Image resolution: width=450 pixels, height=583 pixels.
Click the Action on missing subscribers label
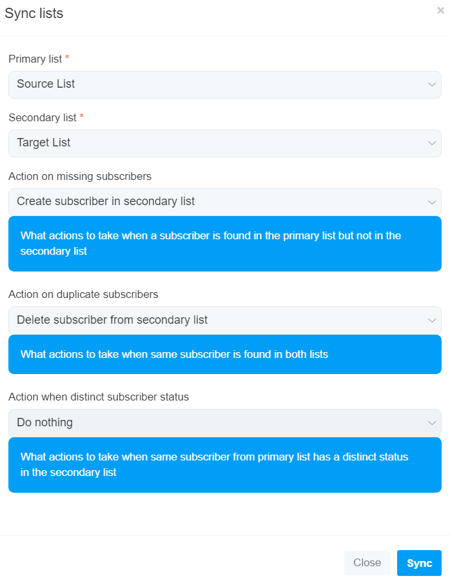coord(80,176)
